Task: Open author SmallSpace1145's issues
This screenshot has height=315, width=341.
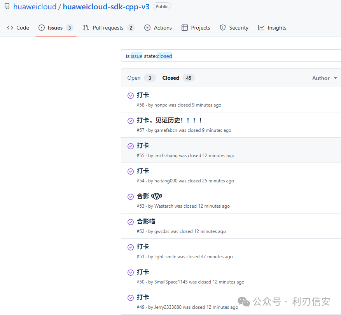Action: point(171,282)
